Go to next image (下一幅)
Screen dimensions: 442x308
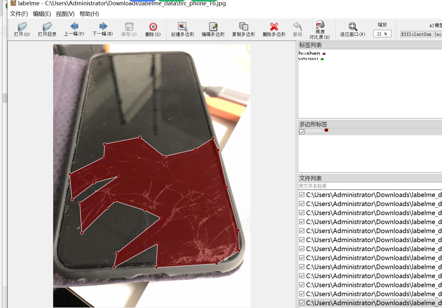pyautogui.click(x=103, y=26)
